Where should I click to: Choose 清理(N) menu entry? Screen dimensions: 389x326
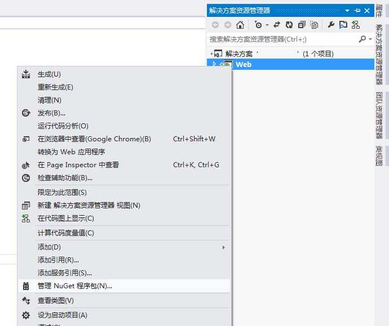[124, 100]
